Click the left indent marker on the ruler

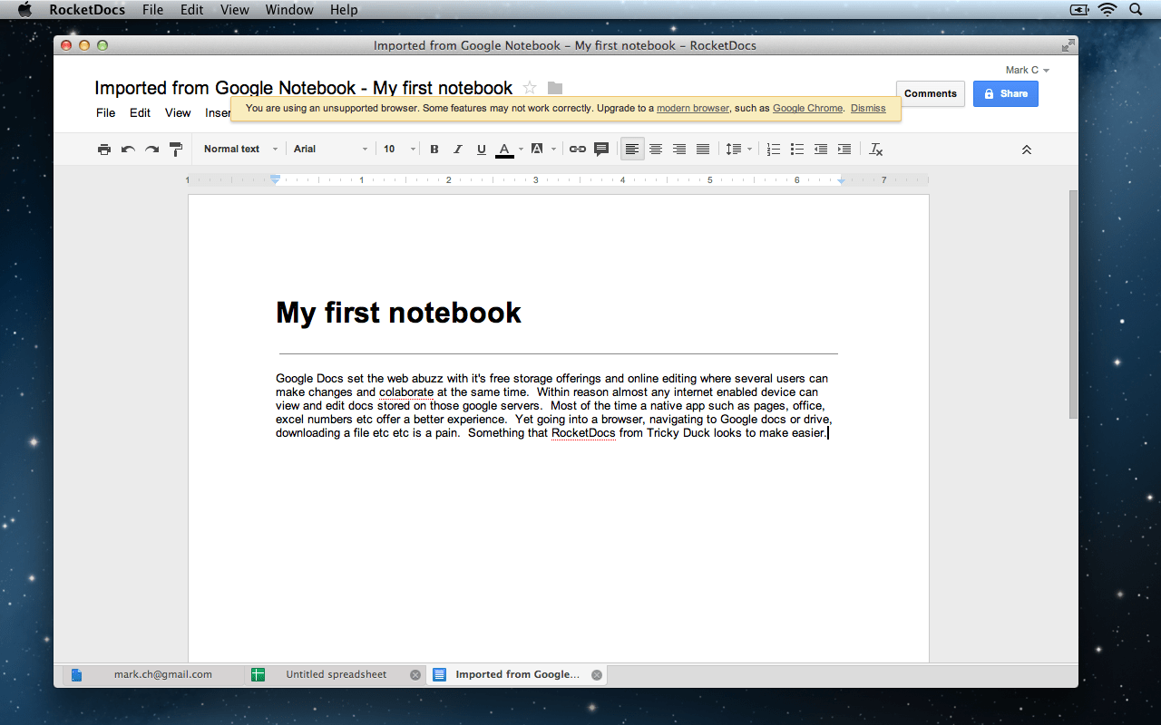pos(276,179)
